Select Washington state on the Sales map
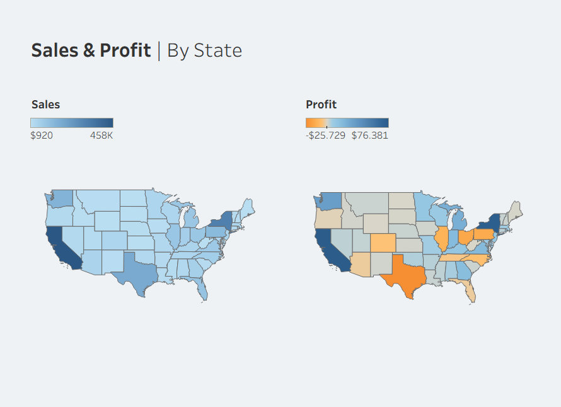The height and width of the screenshot is (407, 561). coord(62,198)
